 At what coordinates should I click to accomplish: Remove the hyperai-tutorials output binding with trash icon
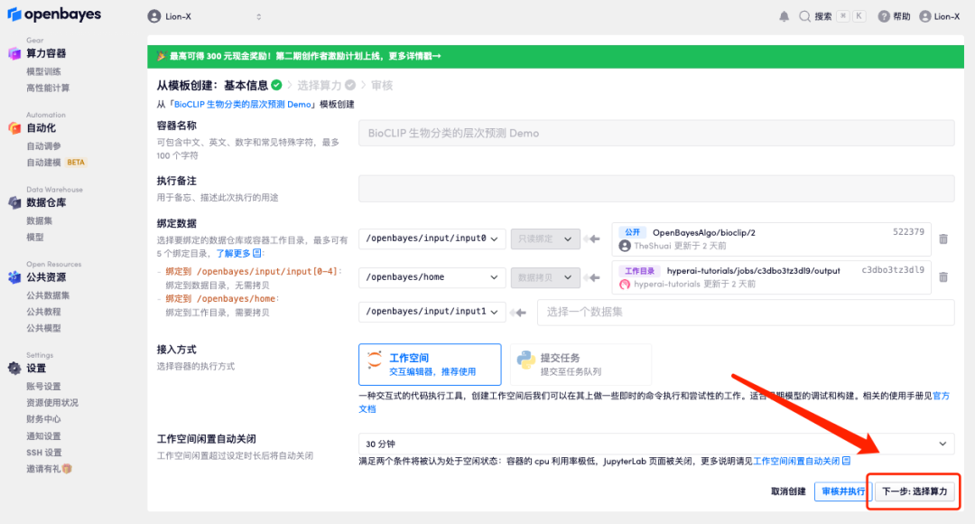[x=942, y=276]
